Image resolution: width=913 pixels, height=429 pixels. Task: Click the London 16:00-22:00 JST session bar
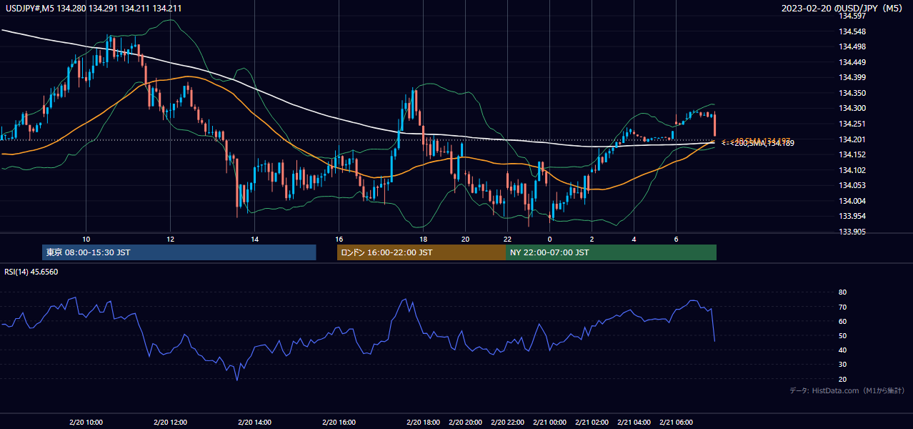(421, 252)
